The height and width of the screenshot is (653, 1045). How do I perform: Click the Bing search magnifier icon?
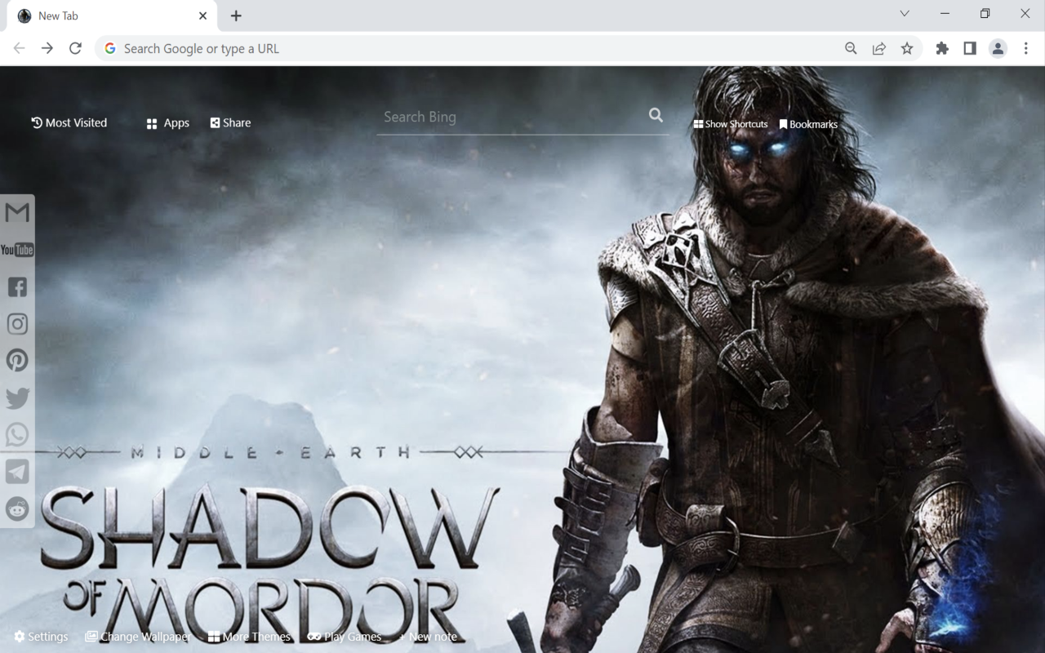coord(656,115)
